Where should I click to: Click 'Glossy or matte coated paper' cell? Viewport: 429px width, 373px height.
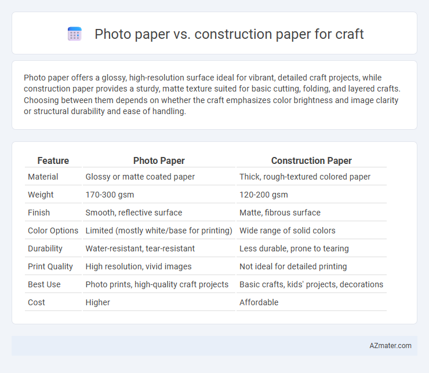point(140,177)
